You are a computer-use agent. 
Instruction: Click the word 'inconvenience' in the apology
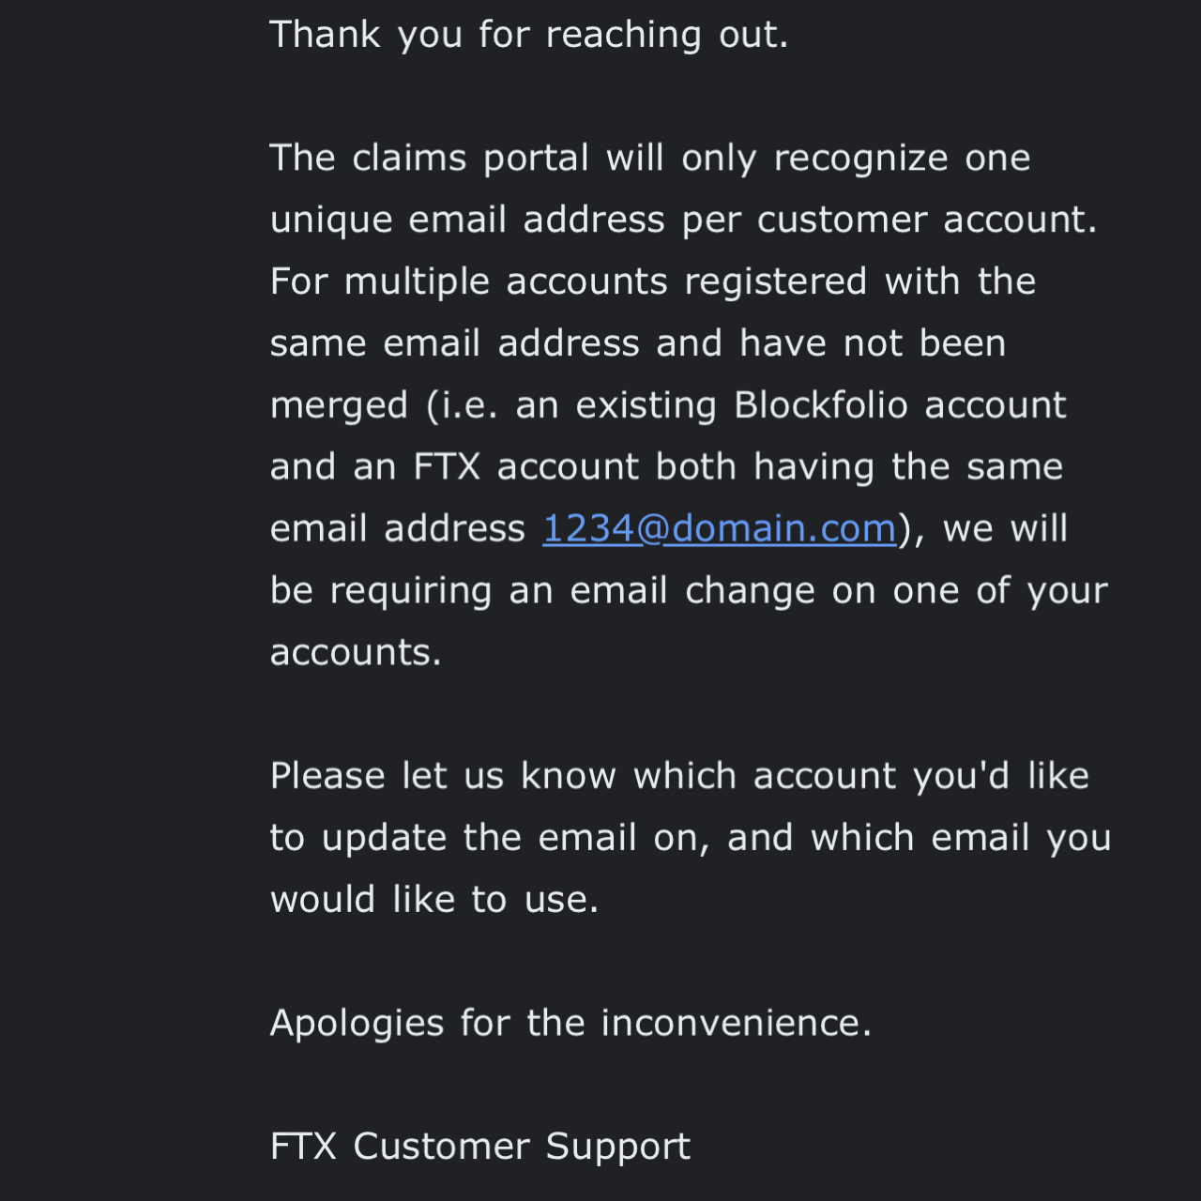[731, 1023]
